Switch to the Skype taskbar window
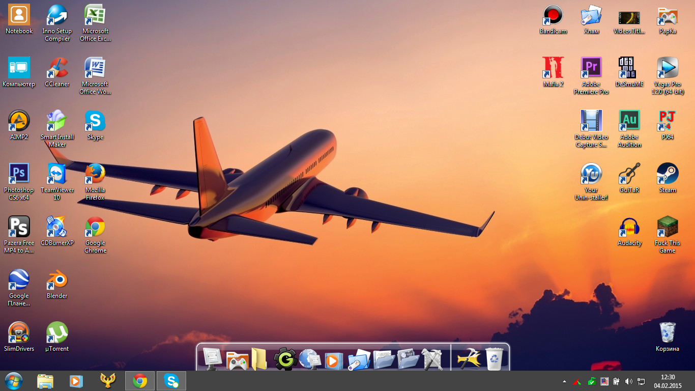The width and height of the screenshot is (695, 391). point(171,381)
